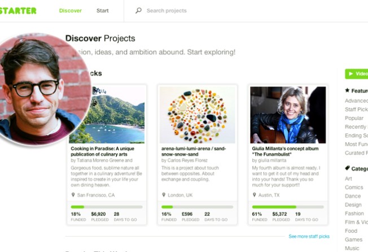Open the Cooking in Paradise project title
The height and width of the screenshot is (252, 368).
103,151
